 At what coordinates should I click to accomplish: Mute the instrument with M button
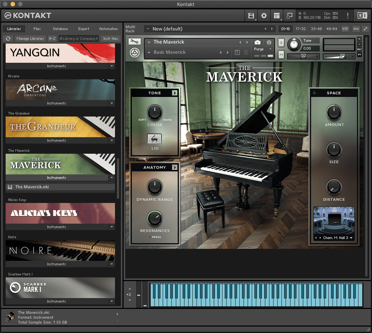click(x=281, y=55)
